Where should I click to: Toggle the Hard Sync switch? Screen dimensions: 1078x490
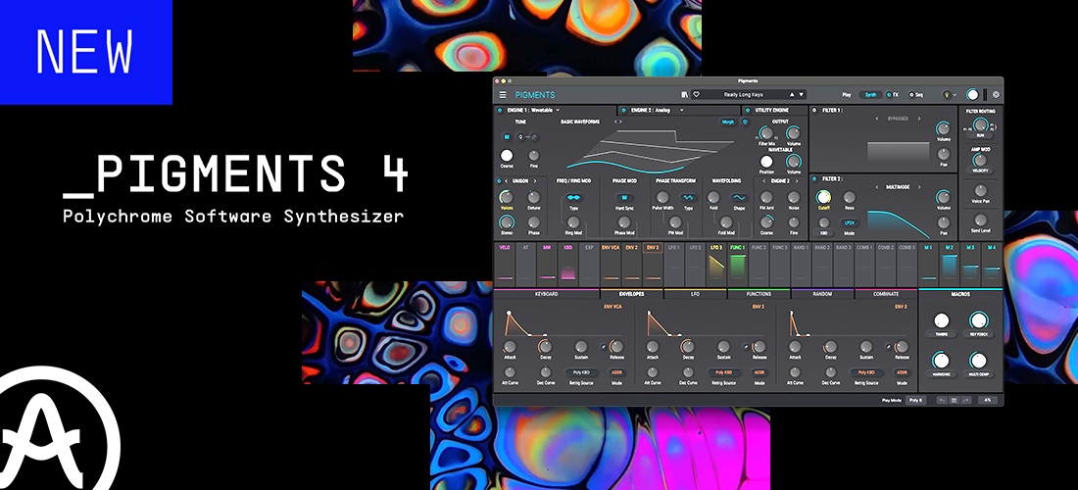pyautogui.click(x=624, y=197)
